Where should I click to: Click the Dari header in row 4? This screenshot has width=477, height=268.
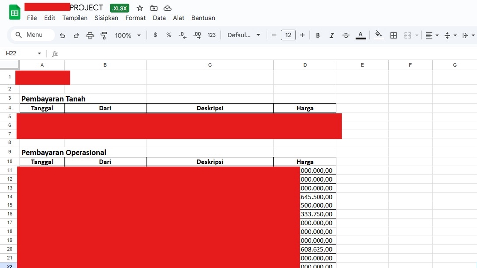pyautogui.click(x=105, y=108)
